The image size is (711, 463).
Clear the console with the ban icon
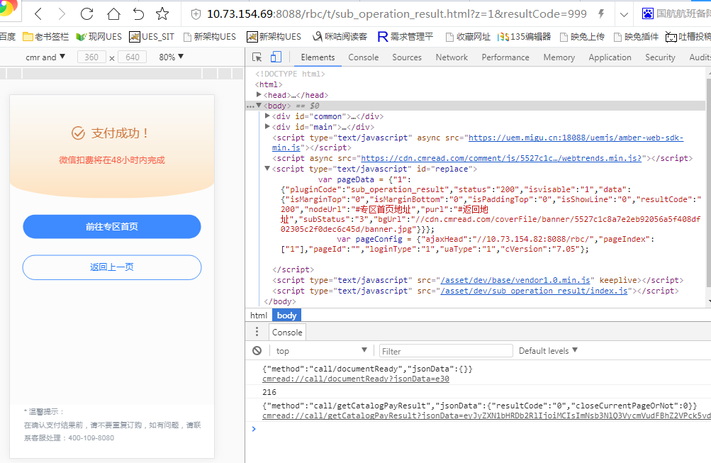pos(257,350)
